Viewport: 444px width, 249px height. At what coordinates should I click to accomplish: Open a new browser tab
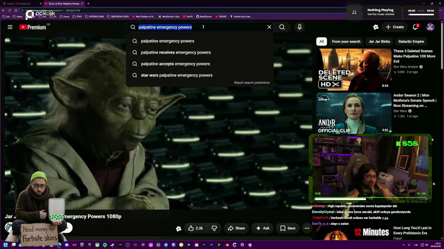click(88, 3)
